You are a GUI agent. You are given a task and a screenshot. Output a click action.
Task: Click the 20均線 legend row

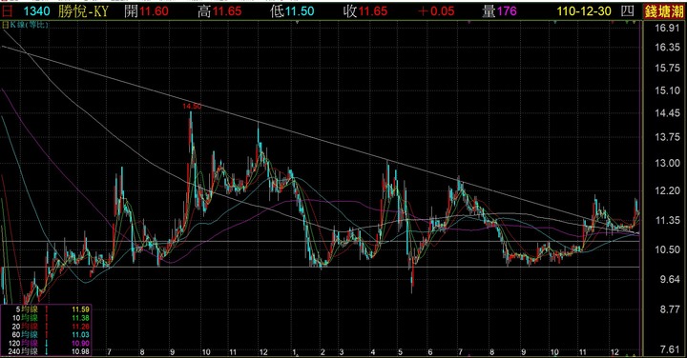46,326
